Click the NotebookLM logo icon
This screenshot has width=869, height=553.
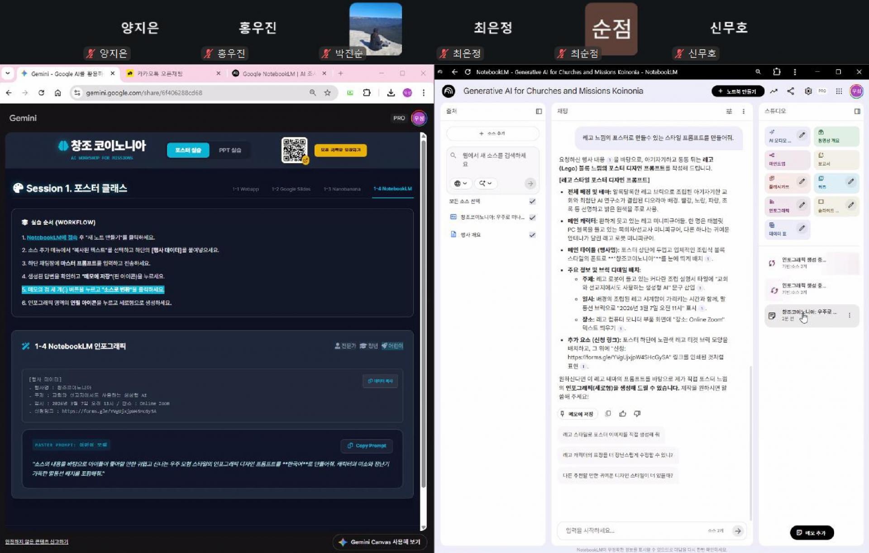[449, 91]
